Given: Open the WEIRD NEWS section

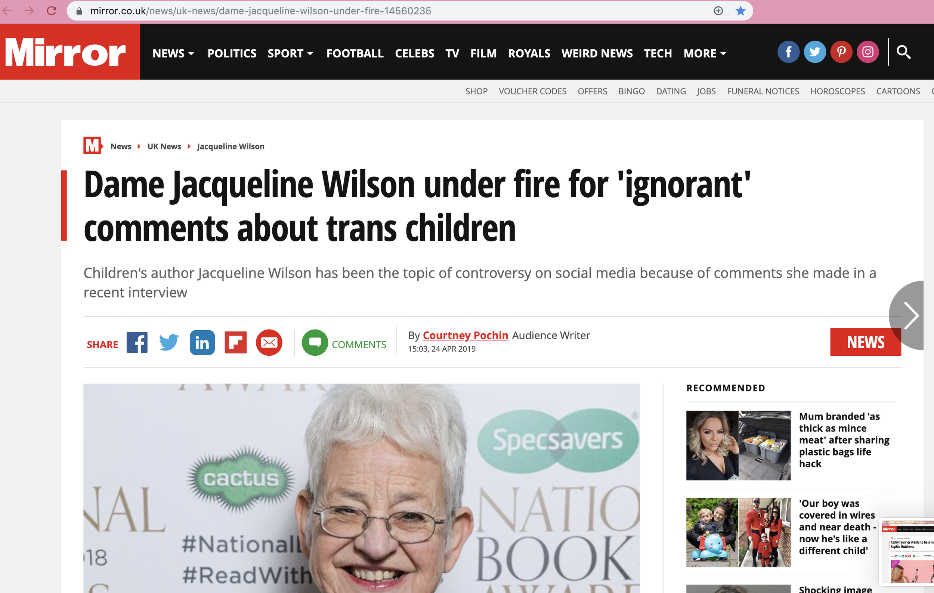Looking at the screenshot, I should 597,53.
